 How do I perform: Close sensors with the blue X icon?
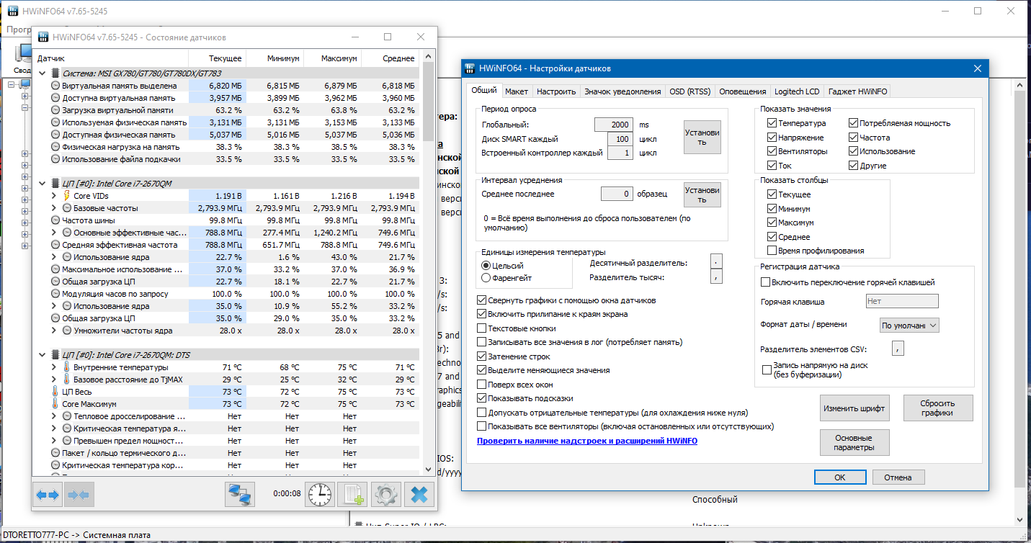point(419,495)
